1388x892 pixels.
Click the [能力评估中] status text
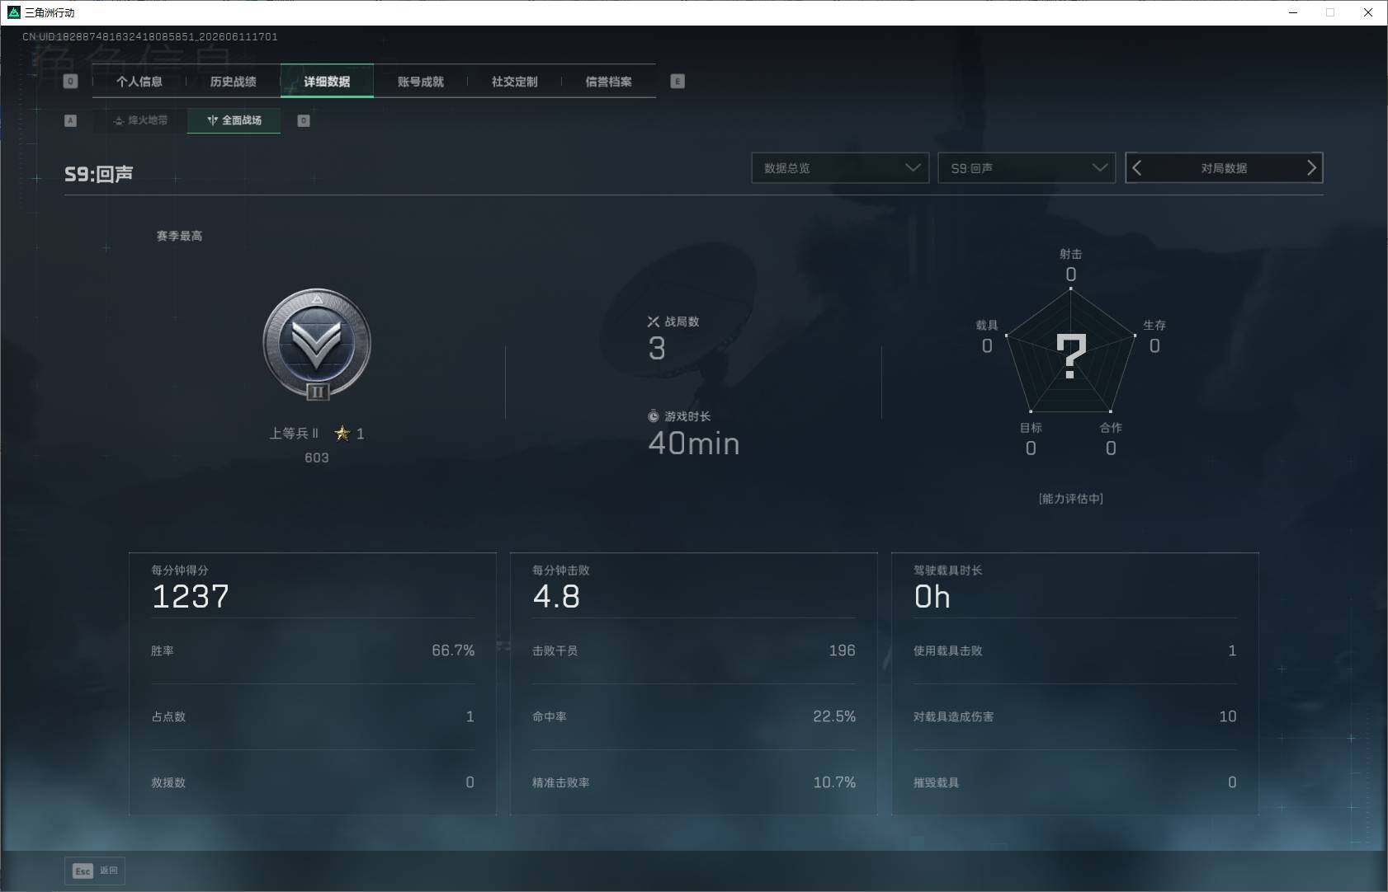1070,498
